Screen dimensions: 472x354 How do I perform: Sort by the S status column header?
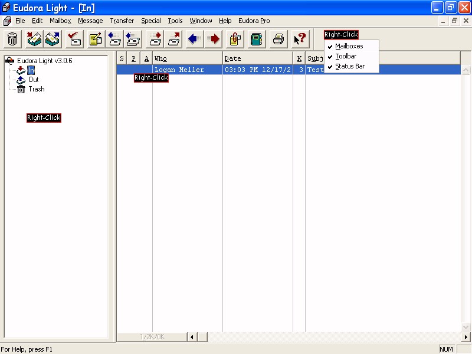pos(122,58)
